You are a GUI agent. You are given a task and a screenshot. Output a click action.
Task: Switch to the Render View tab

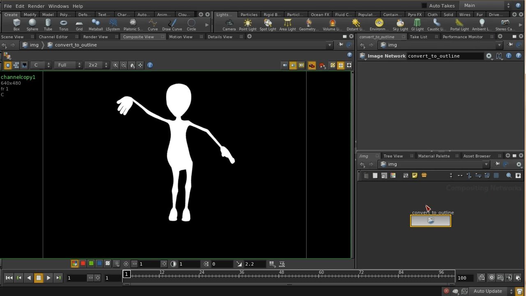tap(95, 37)
